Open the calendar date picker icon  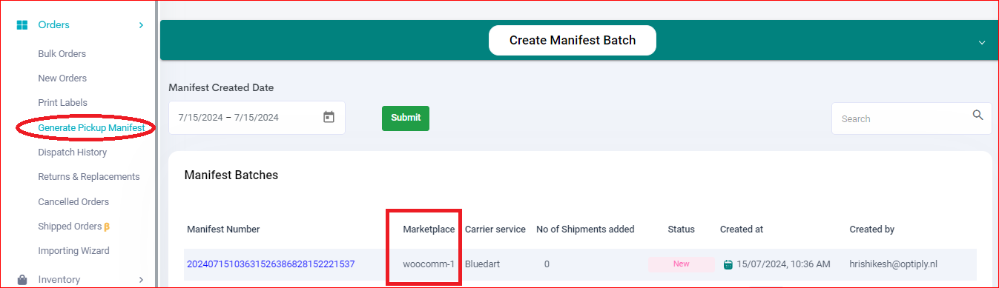329,117
